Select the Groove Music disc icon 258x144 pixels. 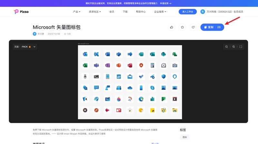pos(85,110)
